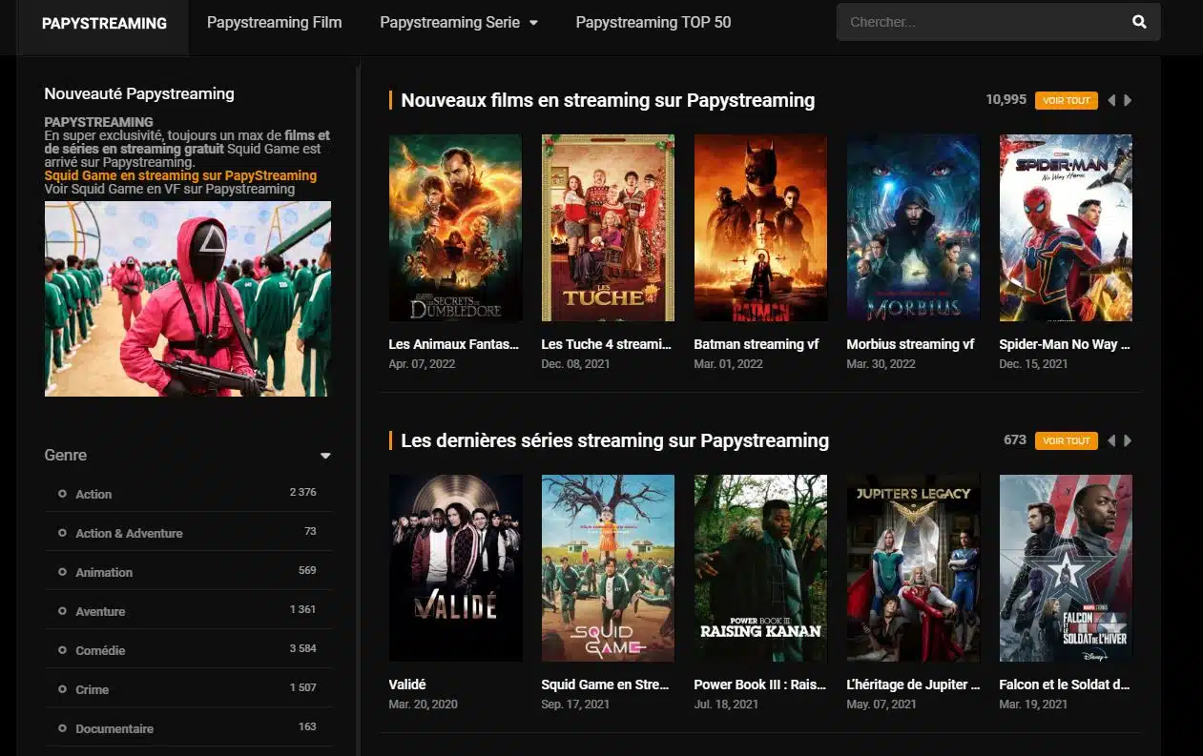Open the Raising Kanan poster
This screenshot has height=756, width=1203.
760,568
